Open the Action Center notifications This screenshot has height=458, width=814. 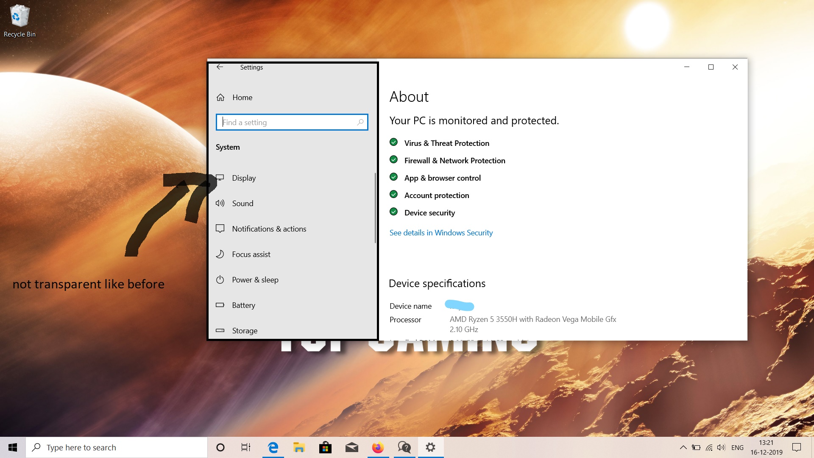tap(797, 447)
